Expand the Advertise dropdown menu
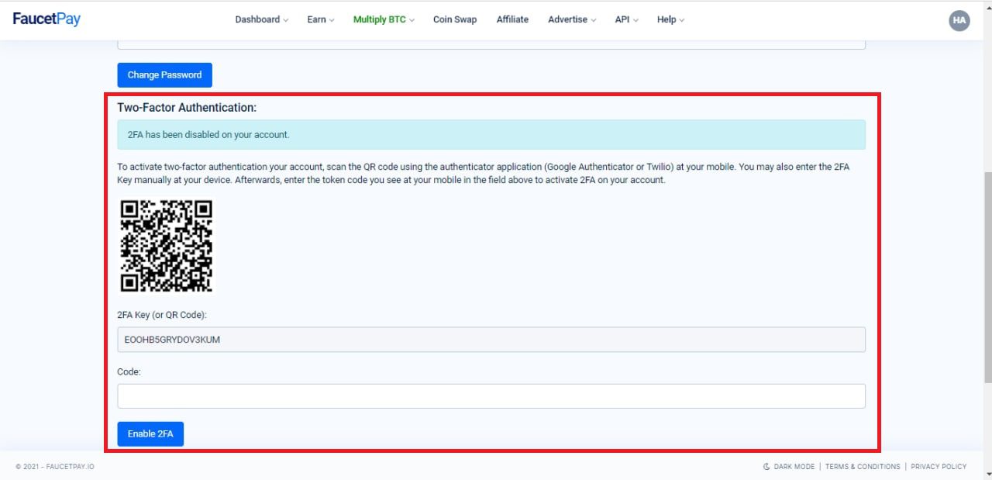The image size is (992, 480). (572, 19)
